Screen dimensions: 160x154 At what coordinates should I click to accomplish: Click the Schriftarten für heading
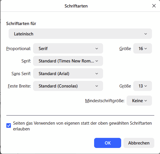click(21, 24)
